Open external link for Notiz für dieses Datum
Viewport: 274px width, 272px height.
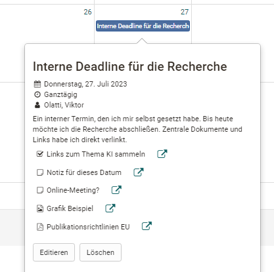tap(139, 172)
